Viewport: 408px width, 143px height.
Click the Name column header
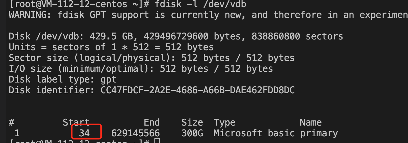pos(311,122)
